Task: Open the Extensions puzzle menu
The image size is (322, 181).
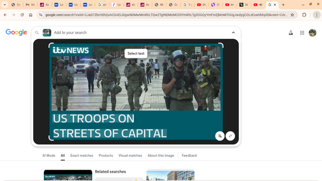Action: [304, 15]
